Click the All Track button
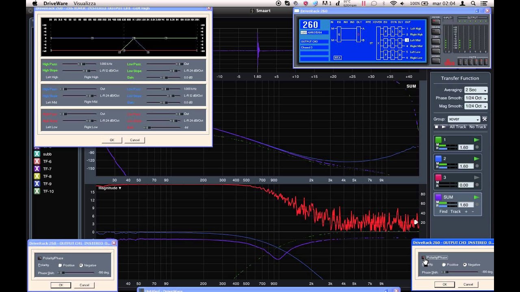520x292 pixels. [x=458, y=127]
